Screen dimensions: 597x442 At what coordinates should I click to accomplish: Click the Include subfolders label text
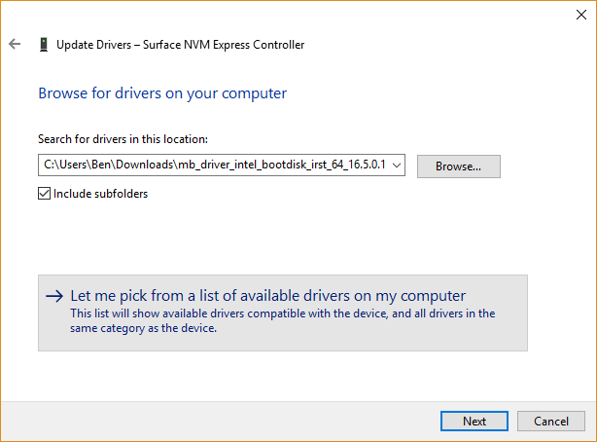tap(100, 194)
